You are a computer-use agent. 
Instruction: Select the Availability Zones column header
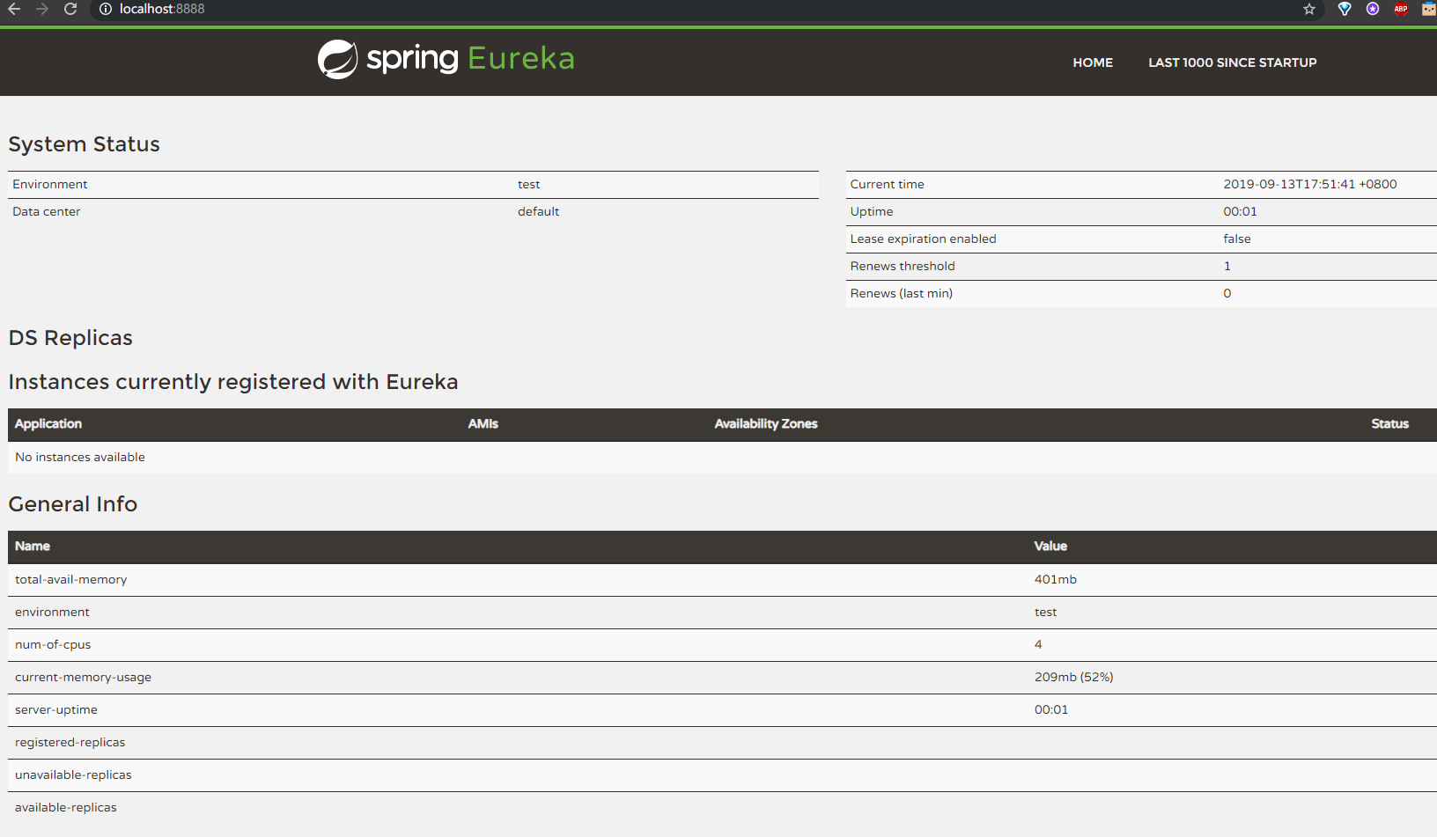pos(766,424)
